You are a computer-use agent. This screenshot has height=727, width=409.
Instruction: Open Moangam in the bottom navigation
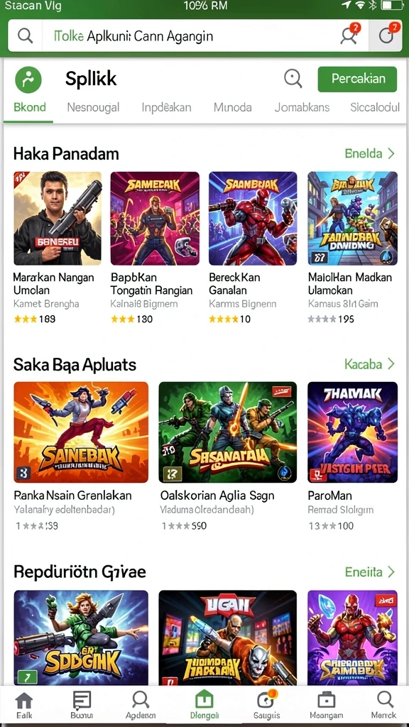coord(327,705)
